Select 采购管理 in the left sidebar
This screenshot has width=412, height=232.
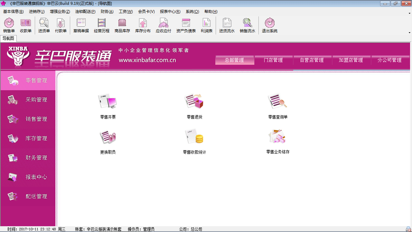(28, 100)
